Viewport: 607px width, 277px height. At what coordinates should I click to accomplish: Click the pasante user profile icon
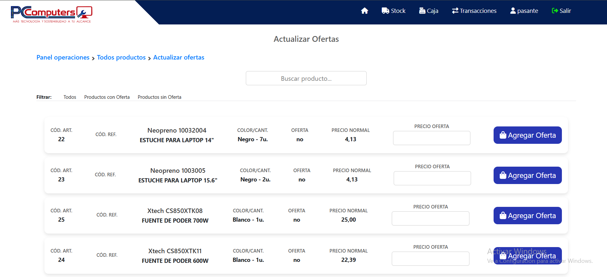pyautogui.click(x=513, y=11)
